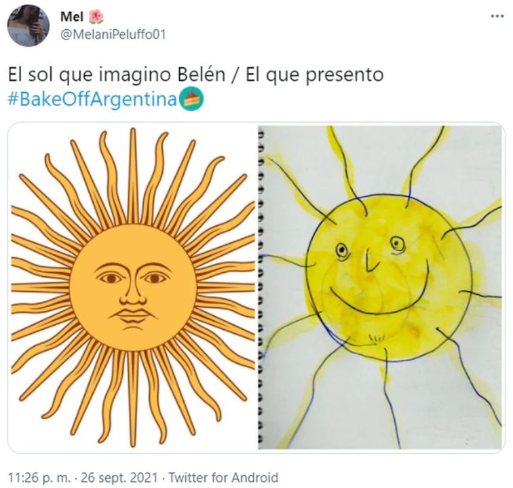Click the Twitter for Android source label
Image resolution: width=513 pixels, height=488 pixels.
tap(223, 478)
